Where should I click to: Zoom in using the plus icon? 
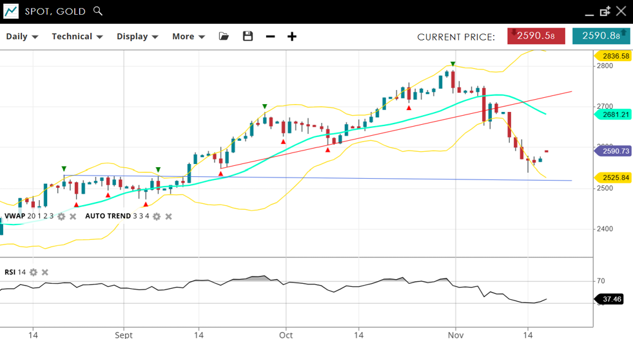[292, 37]
